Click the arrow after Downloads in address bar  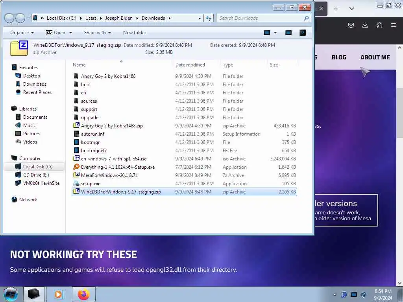click(x=169, y=18)
